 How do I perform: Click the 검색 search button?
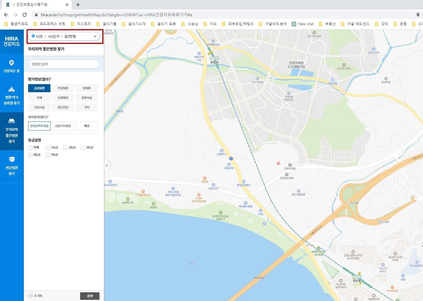coord(90,296)
